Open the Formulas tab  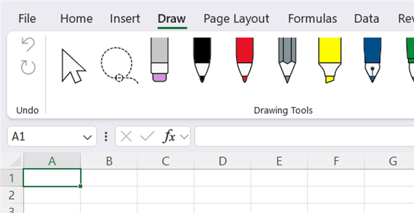[x=312, y=19]
